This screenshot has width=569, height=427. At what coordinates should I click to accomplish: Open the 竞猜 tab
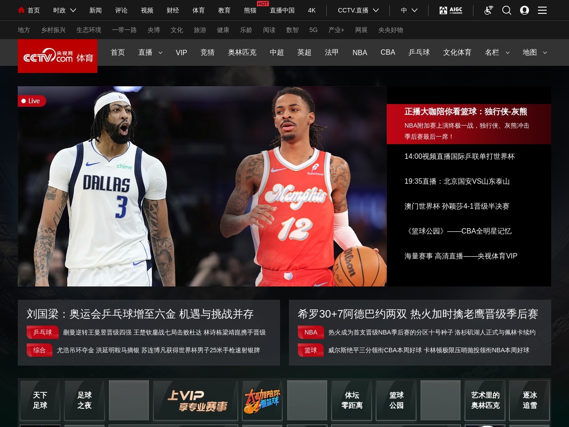click(208, 52)
